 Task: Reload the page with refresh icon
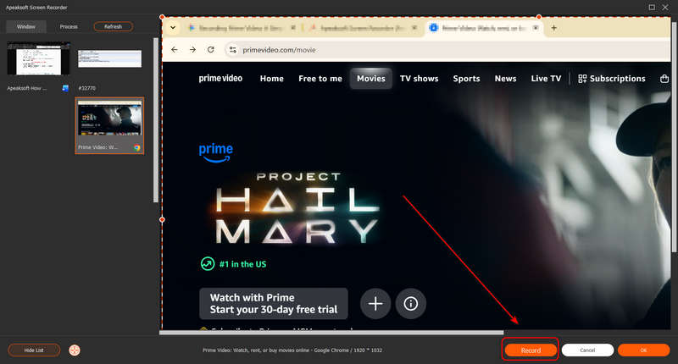click(x=210, y=50)
